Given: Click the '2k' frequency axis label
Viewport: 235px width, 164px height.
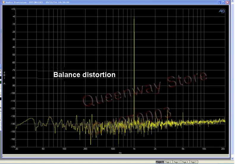Looking at the screenshot, I should click(155, 149).
